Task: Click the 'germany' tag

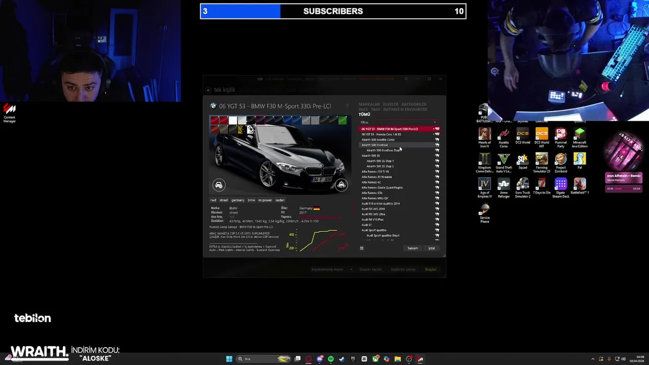Action: (238, 200)
